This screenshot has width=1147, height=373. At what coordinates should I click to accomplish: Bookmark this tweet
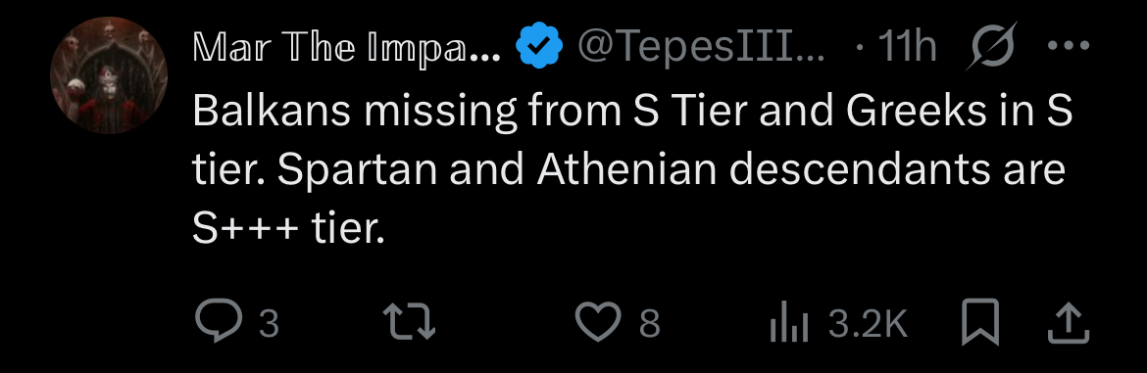coord(980,323)
